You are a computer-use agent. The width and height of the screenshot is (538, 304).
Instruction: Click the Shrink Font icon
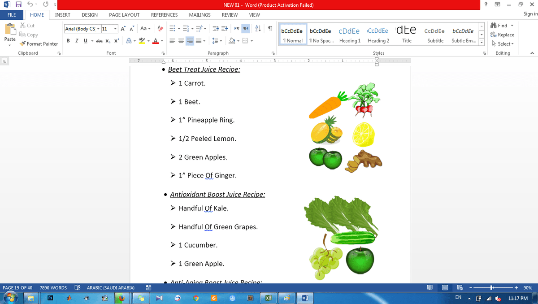click(x=132, y=29)
